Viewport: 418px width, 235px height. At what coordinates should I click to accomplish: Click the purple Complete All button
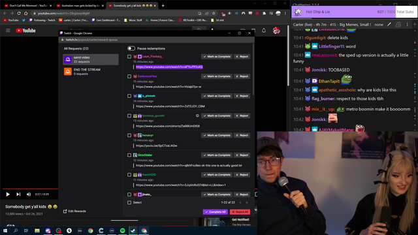tap(215, 211)
